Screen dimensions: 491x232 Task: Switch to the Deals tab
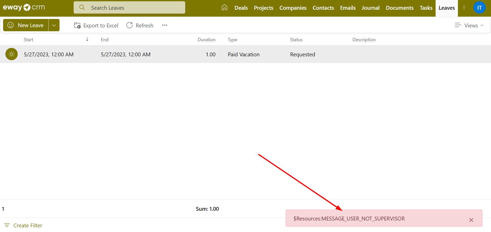click(x=241, y=8)
